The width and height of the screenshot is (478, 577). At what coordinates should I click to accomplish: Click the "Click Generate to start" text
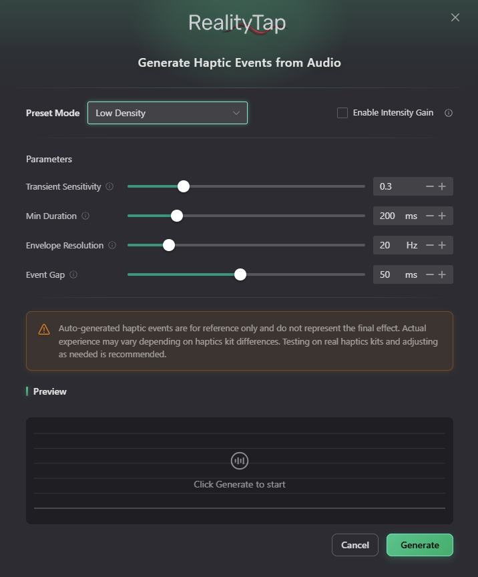pyautogui.click(x=240, y=484)
